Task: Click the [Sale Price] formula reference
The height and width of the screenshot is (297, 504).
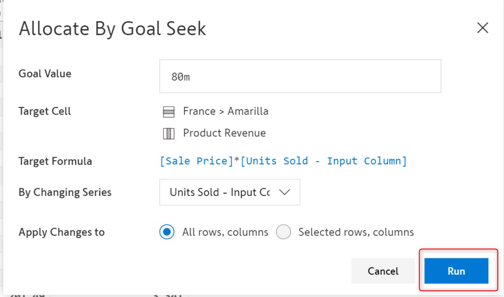Action: [x=197, y=161]
